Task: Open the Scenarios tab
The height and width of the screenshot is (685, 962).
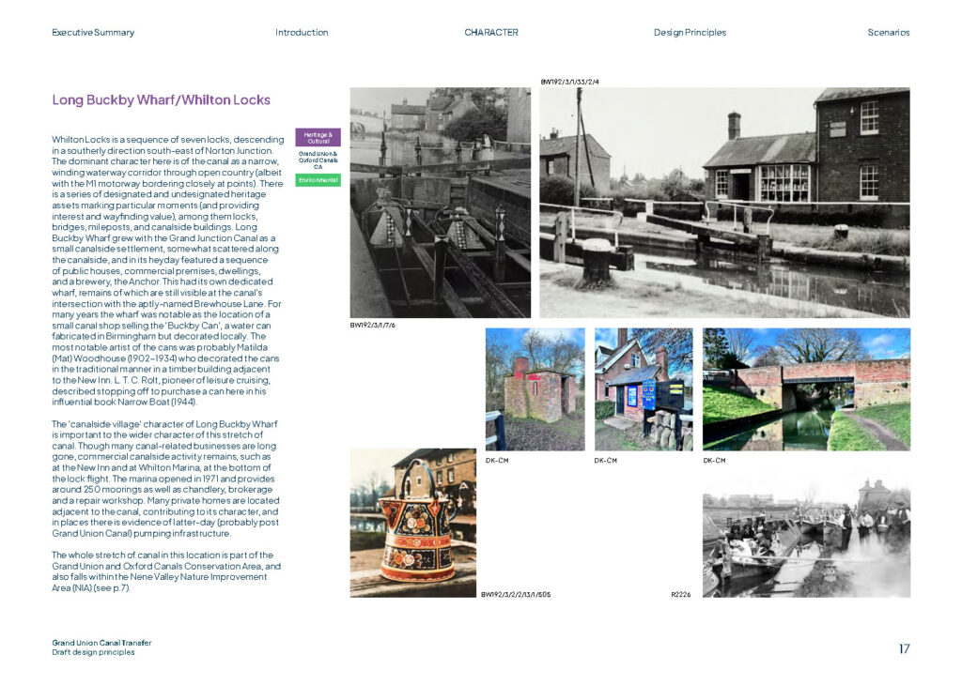Action: (x=888, y=33)
